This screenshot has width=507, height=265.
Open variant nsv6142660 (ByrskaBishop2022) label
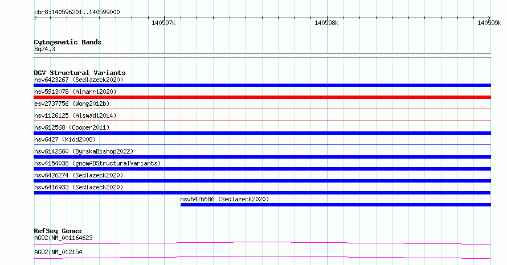point(84,151)
